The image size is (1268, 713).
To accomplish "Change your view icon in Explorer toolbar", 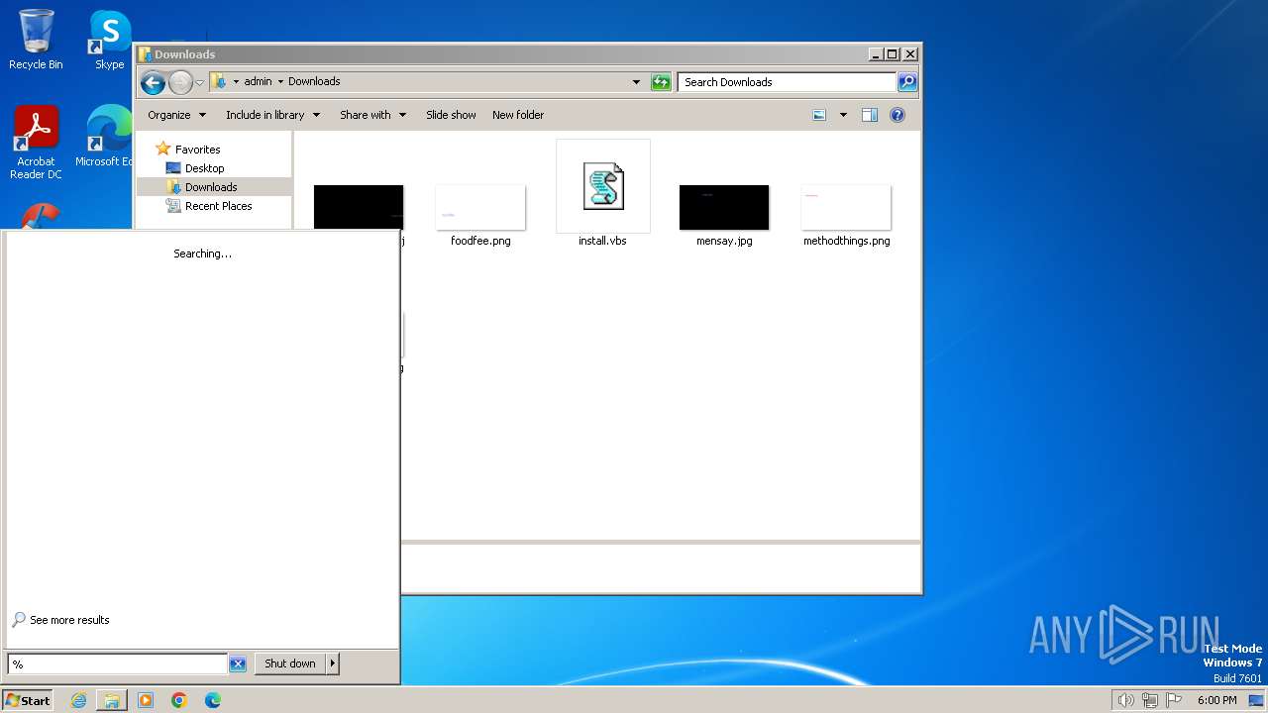I will [x=819, y=115].
